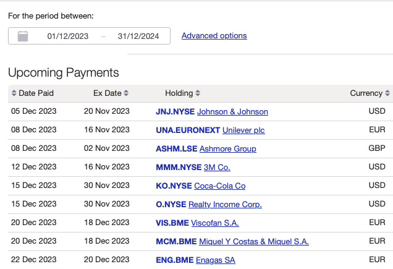
Task: Click the O.NYSE ticker code
Action: click(171, 205)
